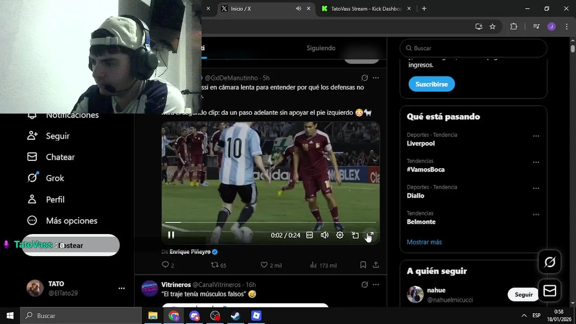Open Grok icon on GxlDeManutinho tweet
576x324 pixels.
[365, 78]
